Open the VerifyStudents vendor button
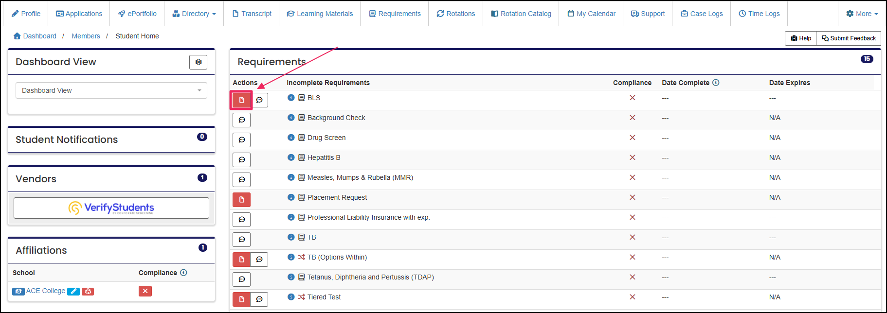 pyautogui.click(x=111, y=208)
